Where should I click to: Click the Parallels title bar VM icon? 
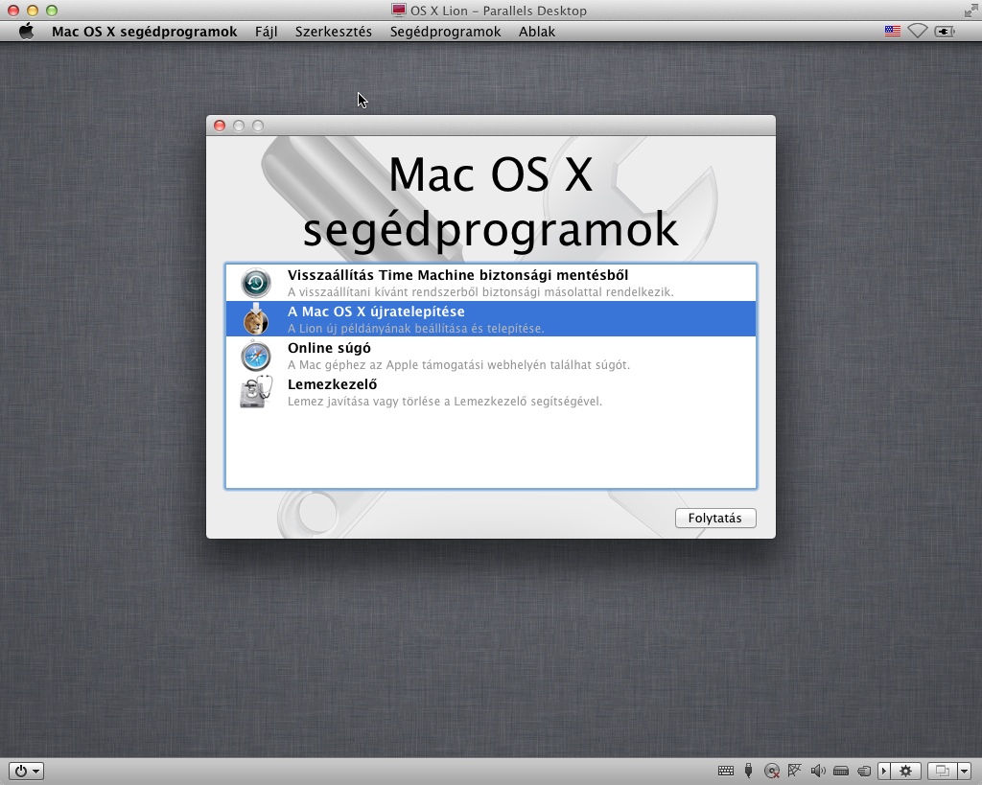click(398, 10)
